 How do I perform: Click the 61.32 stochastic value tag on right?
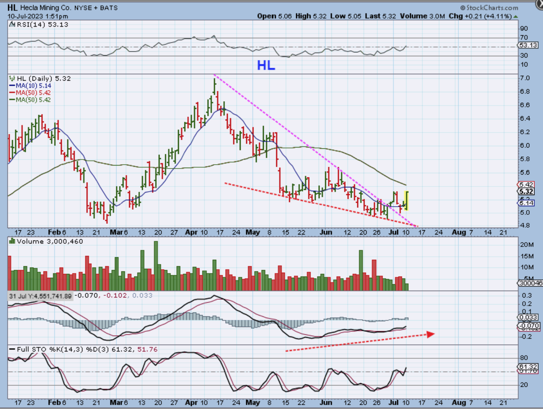(528, 367)
